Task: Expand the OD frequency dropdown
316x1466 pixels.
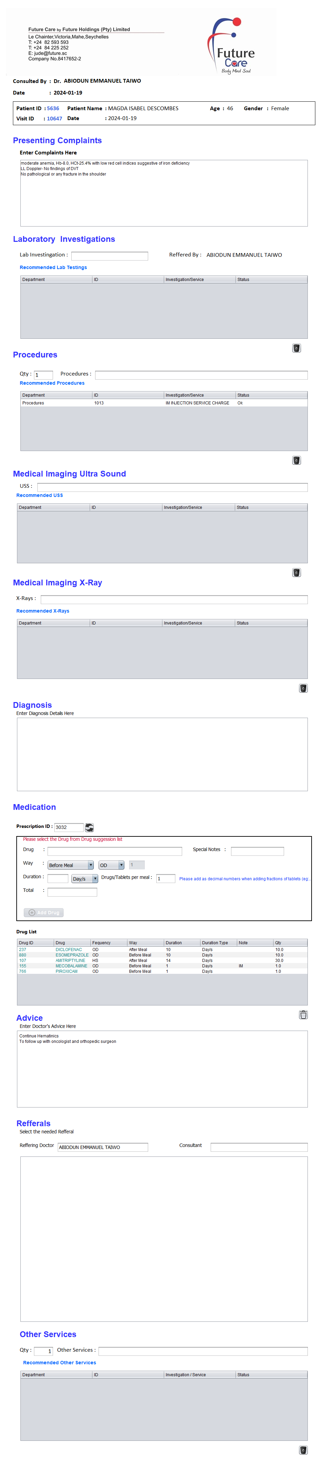Action: click(x=111, y=864)
